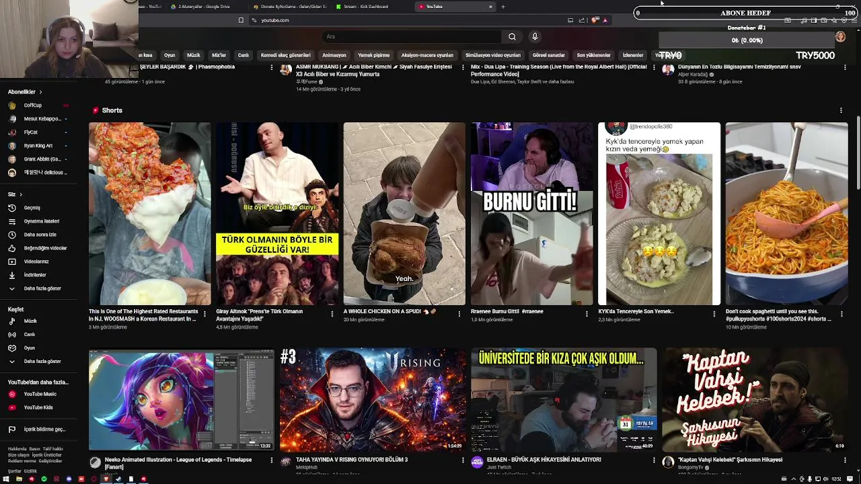861x484 pixels.
Task: Open menu for Woosmash restaurant short
Action: click(204, 314)
